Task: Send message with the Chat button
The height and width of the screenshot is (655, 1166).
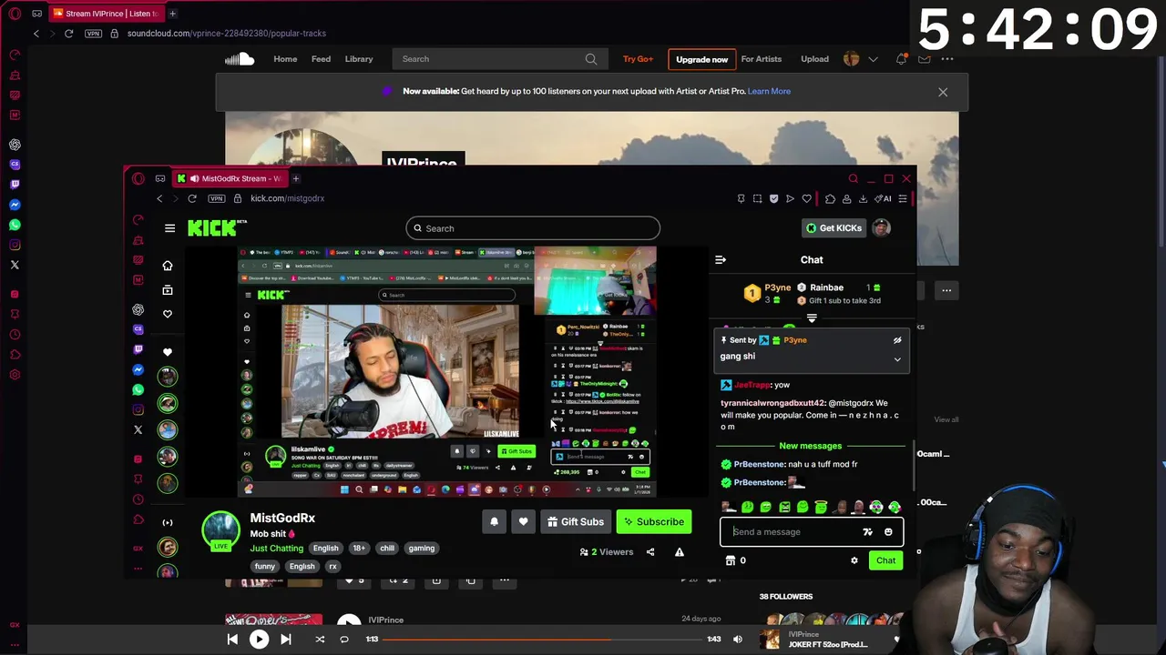Action: 885,560
